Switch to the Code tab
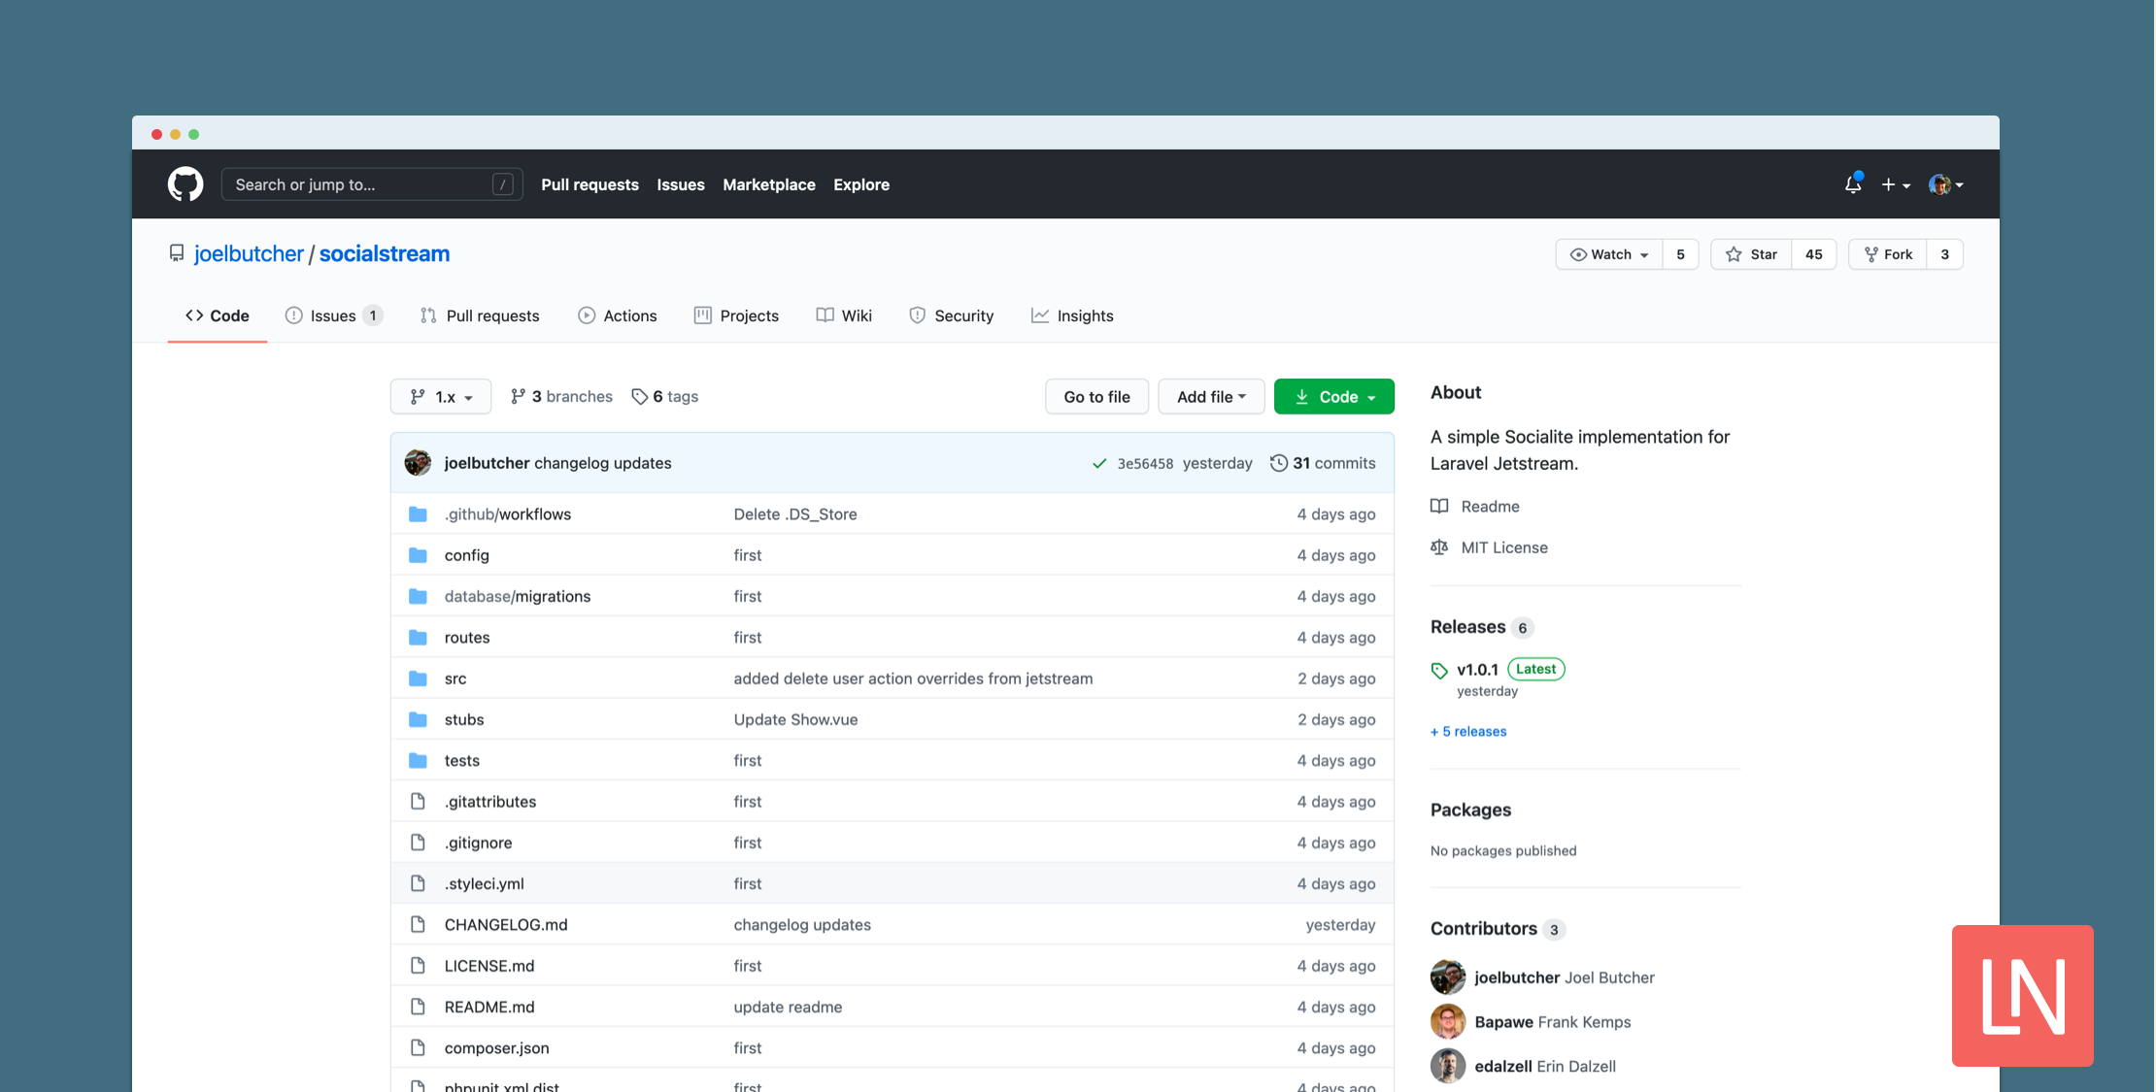 218,315
